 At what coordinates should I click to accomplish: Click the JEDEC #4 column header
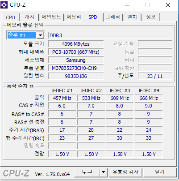(149, 90)
